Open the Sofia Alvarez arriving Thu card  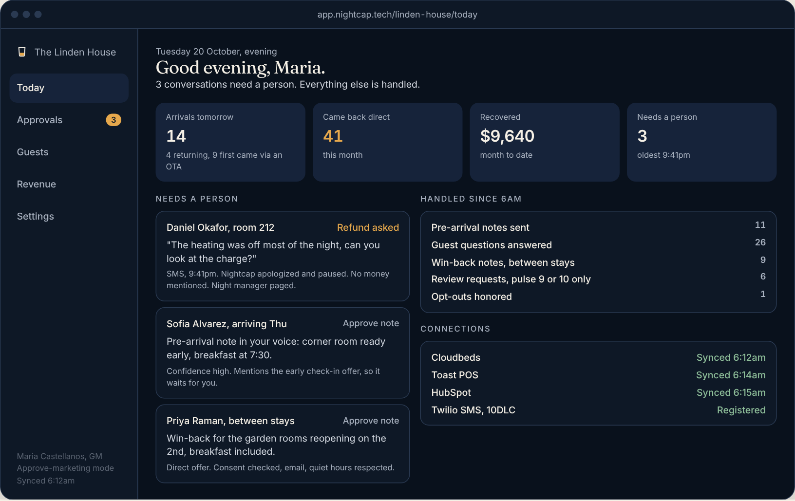tap(283, 353)
